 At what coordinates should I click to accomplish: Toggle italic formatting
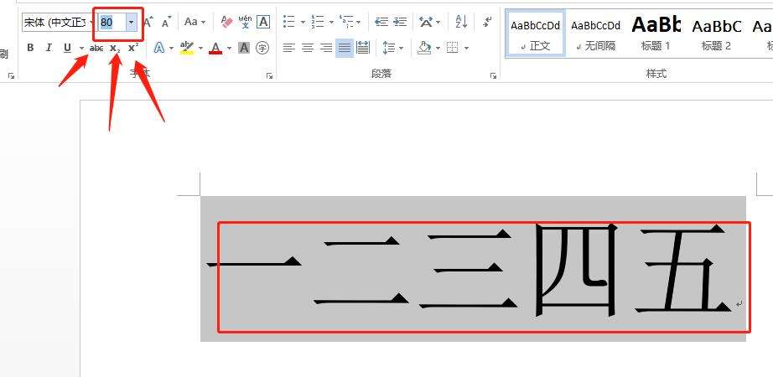(49, 48)
